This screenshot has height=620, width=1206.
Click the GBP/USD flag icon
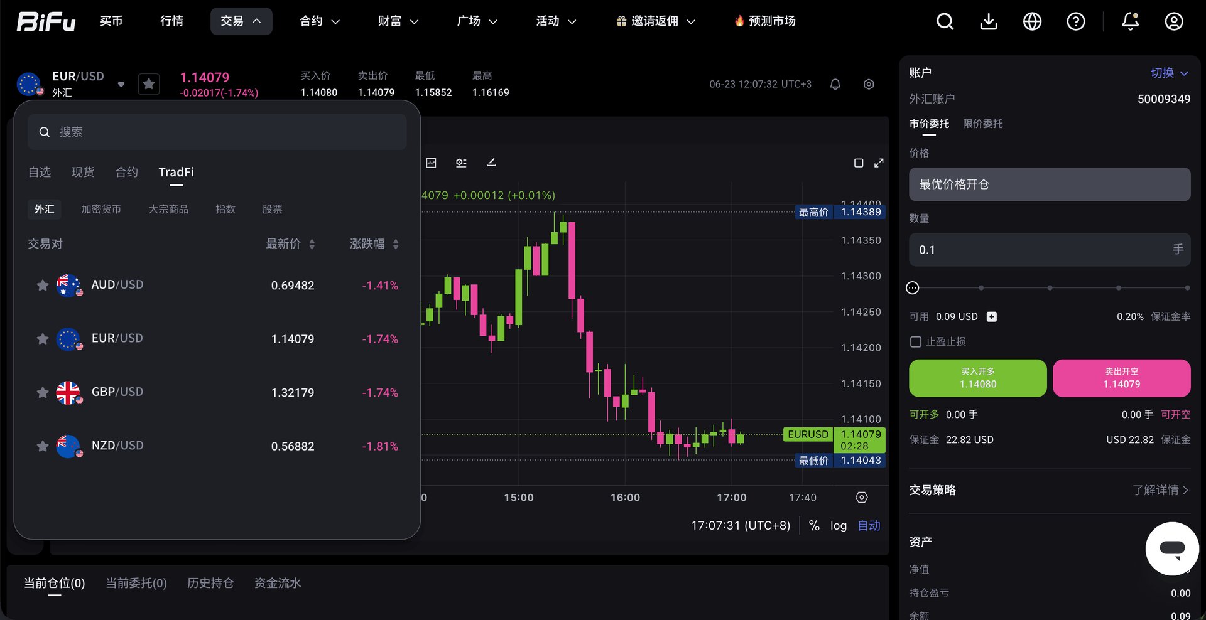pos(68,393)
